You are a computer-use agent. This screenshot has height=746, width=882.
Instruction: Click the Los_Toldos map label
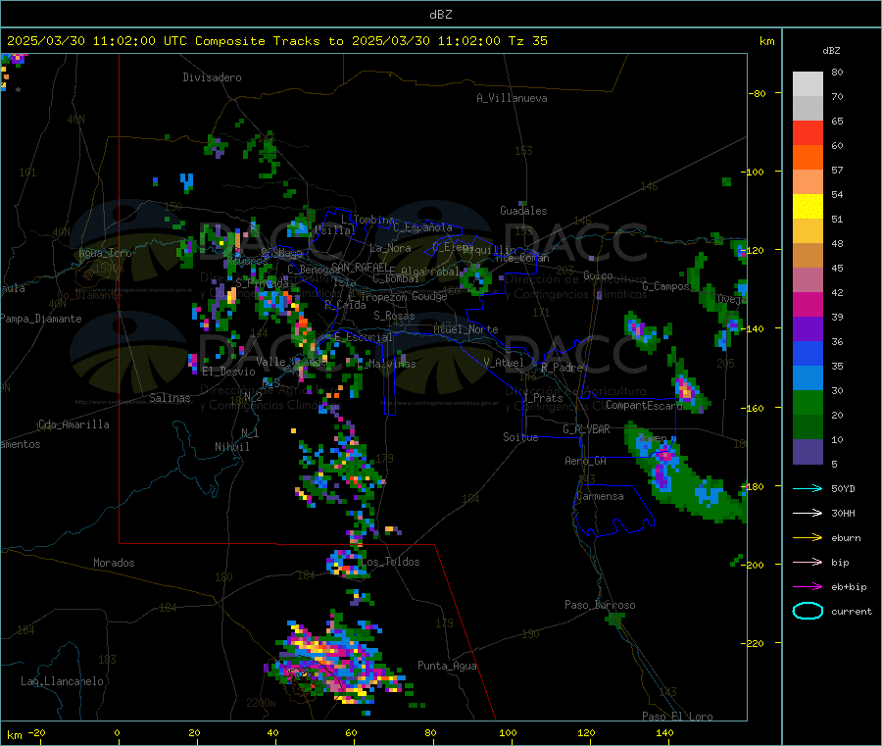click(390, 562)
